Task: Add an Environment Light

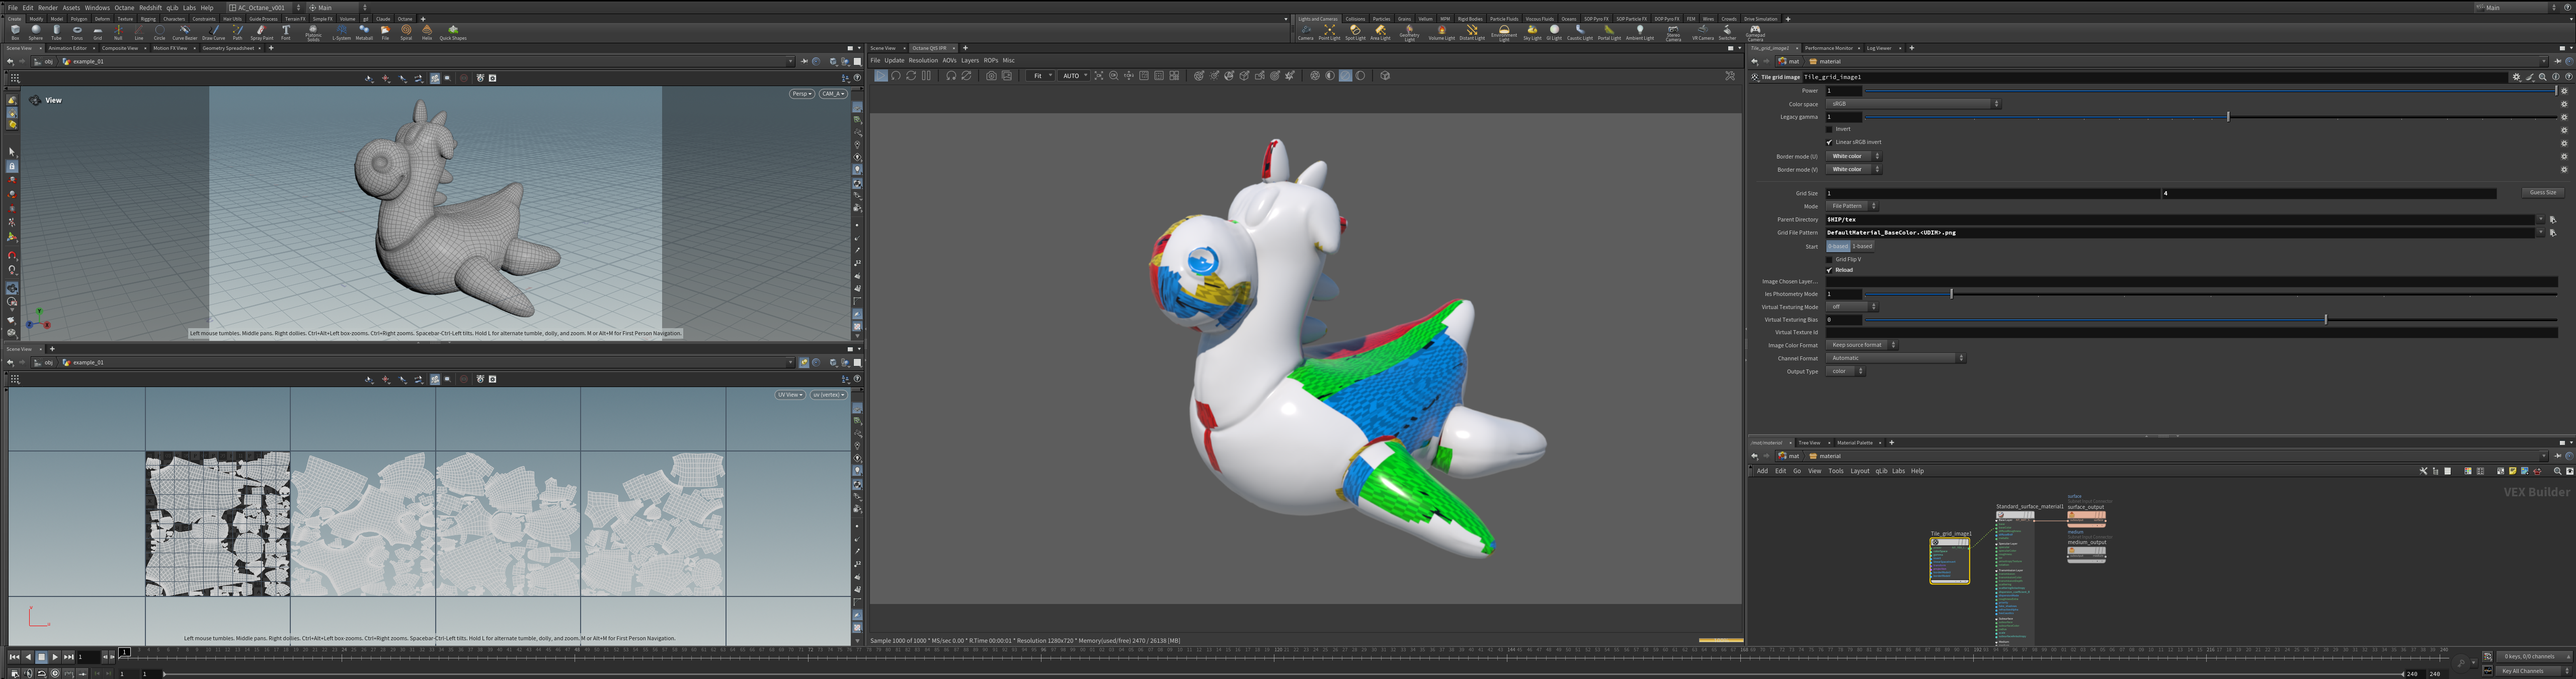Action: pos(1504,34)
